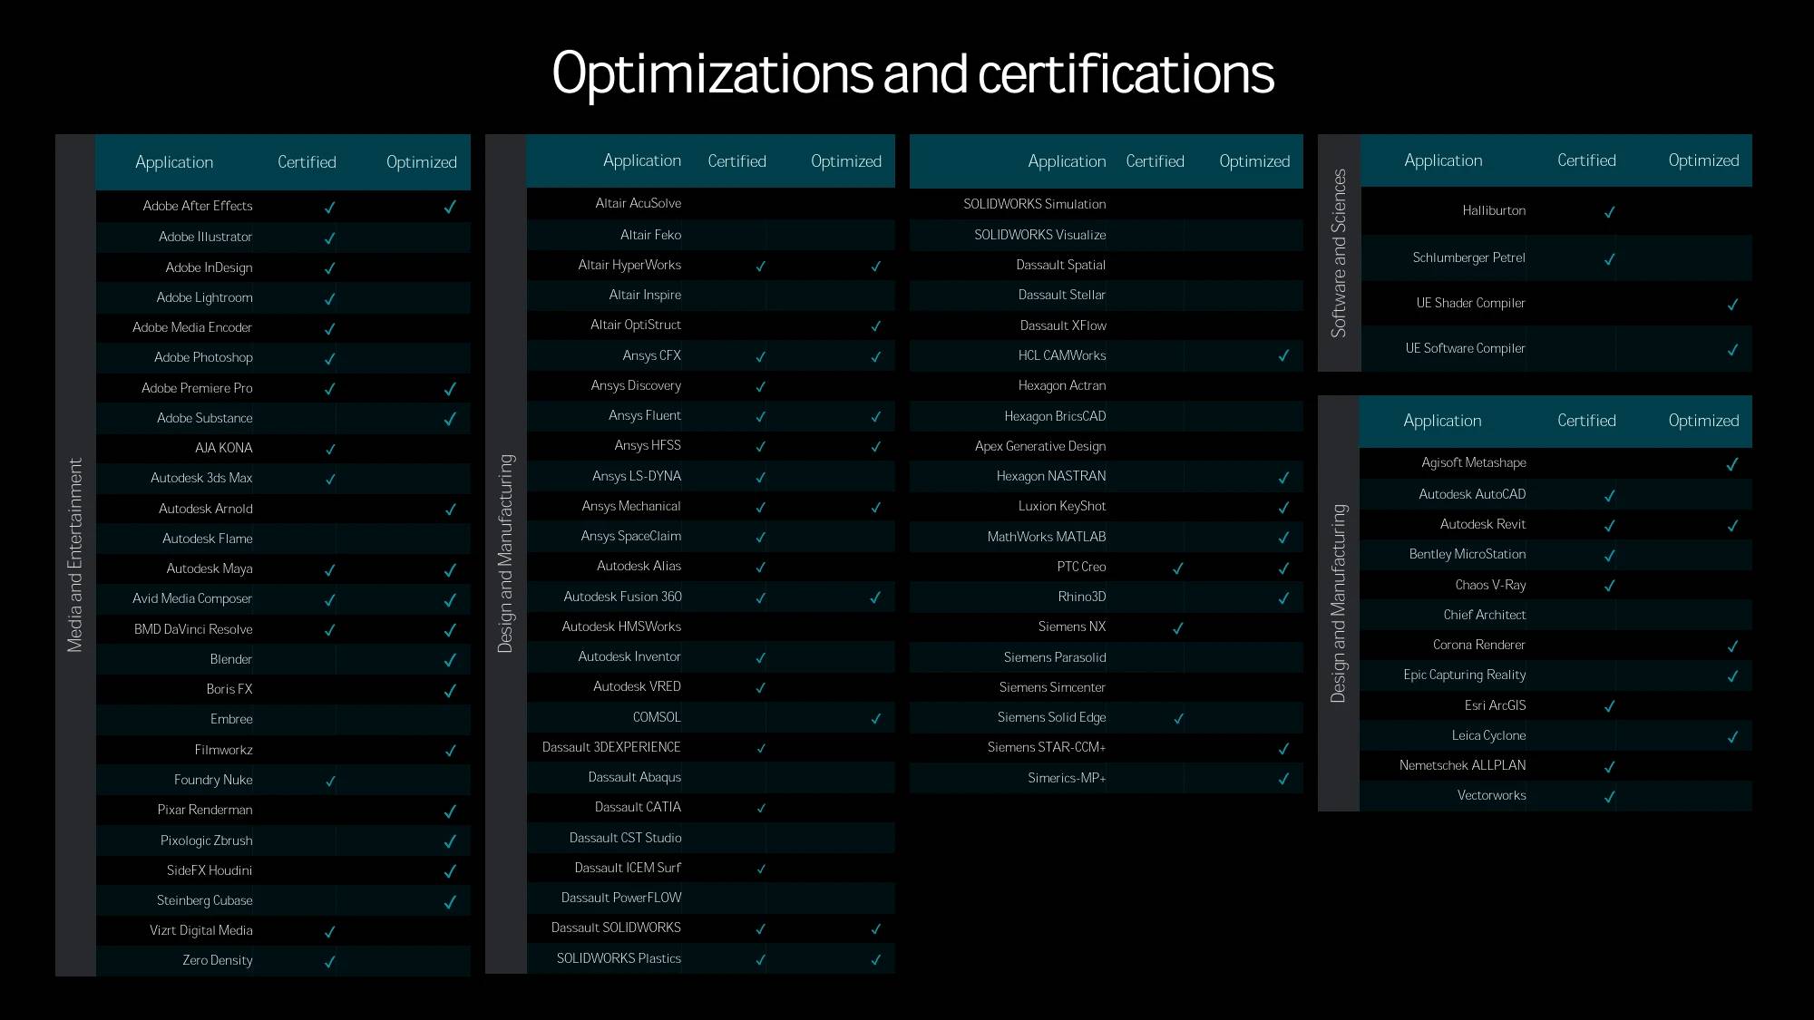Click the Simerics-MP+ Optimized checkmark

pyautogui.click(x=1283, y=779)
